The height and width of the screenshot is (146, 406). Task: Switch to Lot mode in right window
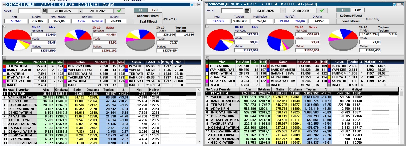pyautogui.click(x=358, y=10)
